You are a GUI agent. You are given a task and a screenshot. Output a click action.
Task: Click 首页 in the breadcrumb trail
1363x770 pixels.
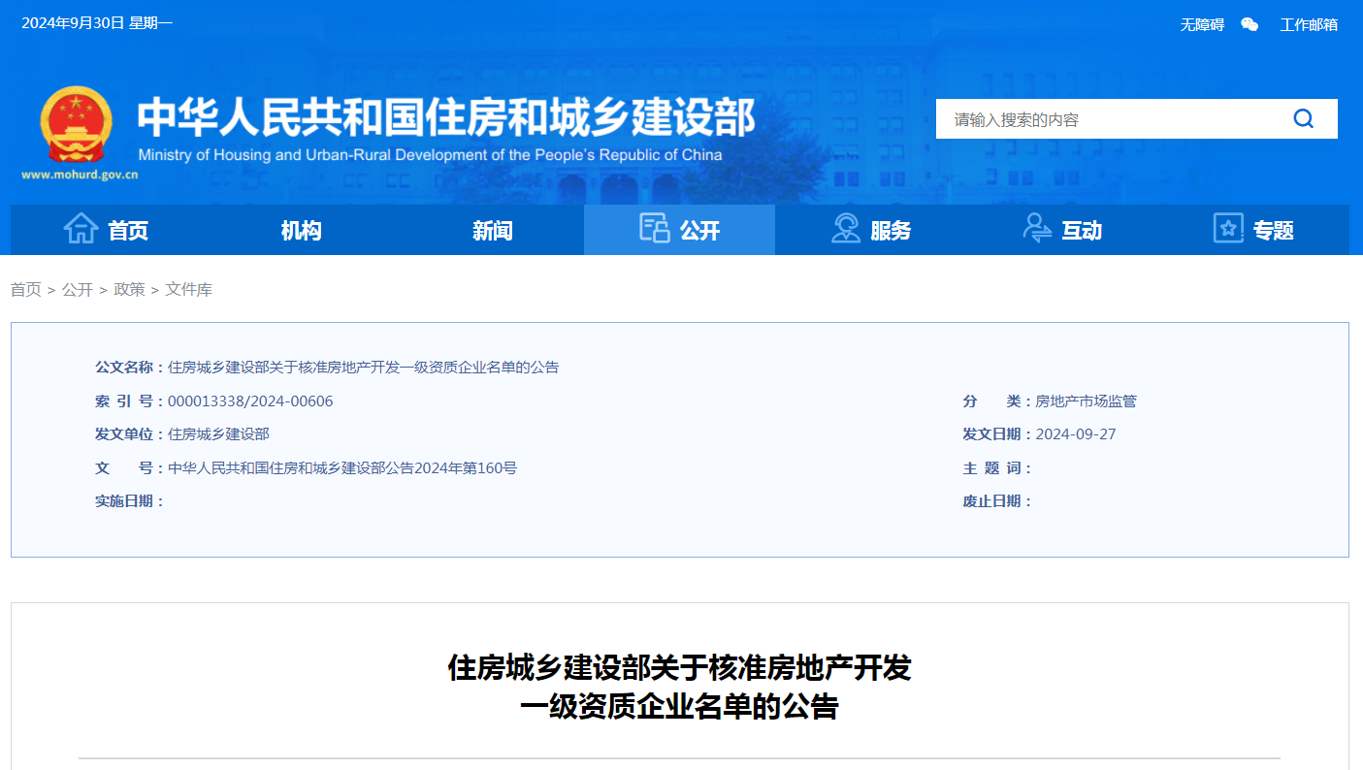(x=24, y=289)
